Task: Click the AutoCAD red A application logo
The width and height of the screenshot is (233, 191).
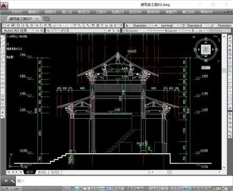Action: [x=4, y=5]
